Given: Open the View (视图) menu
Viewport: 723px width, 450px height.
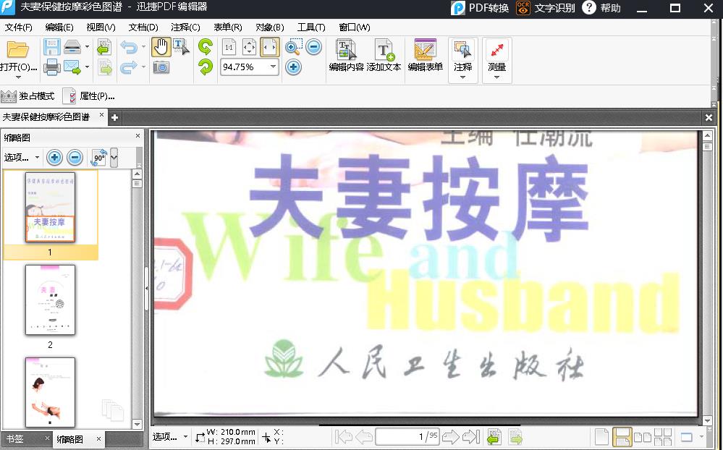Looking at the screenshot, I should click(x=101, y=27).
